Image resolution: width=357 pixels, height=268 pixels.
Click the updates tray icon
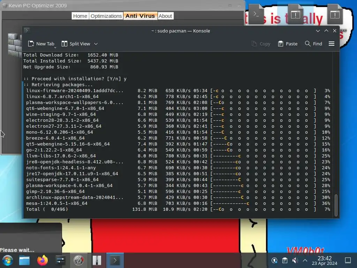(x=274, y=260)
